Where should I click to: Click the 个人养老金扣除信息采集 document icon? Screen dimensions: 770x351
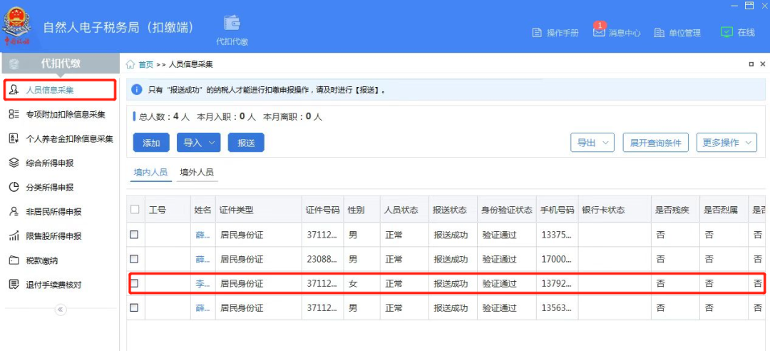coord(14,138)
